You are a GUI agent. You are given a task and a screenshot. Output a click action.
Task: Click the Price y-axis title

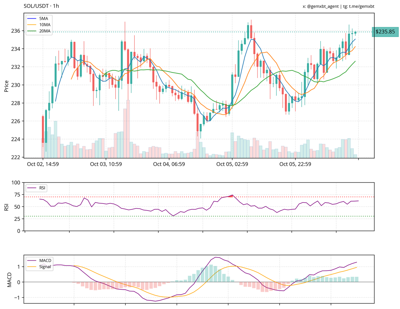[6, 86]
